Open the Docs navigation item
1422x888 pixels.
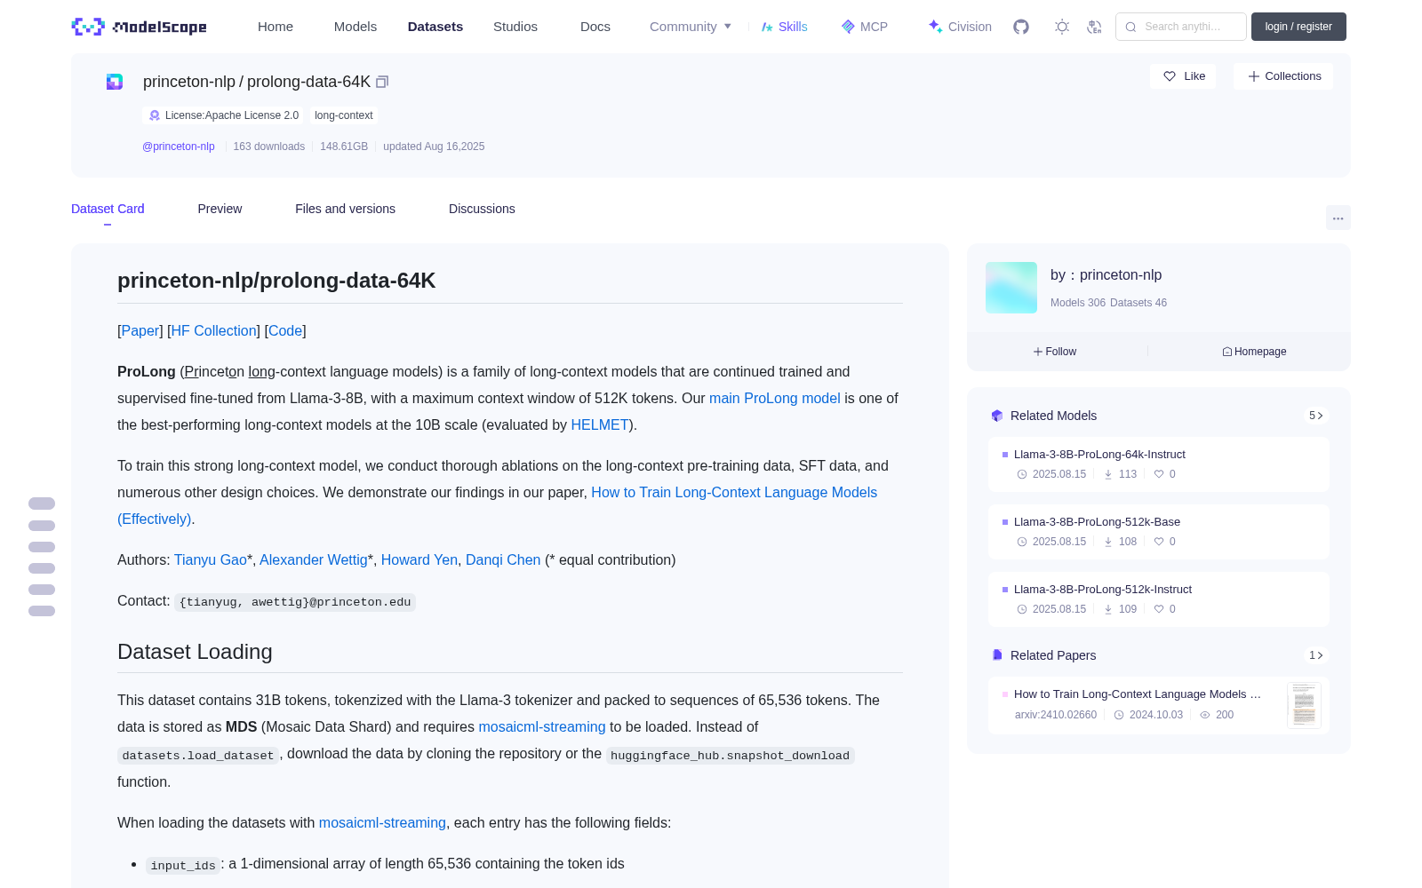(595, 27)
